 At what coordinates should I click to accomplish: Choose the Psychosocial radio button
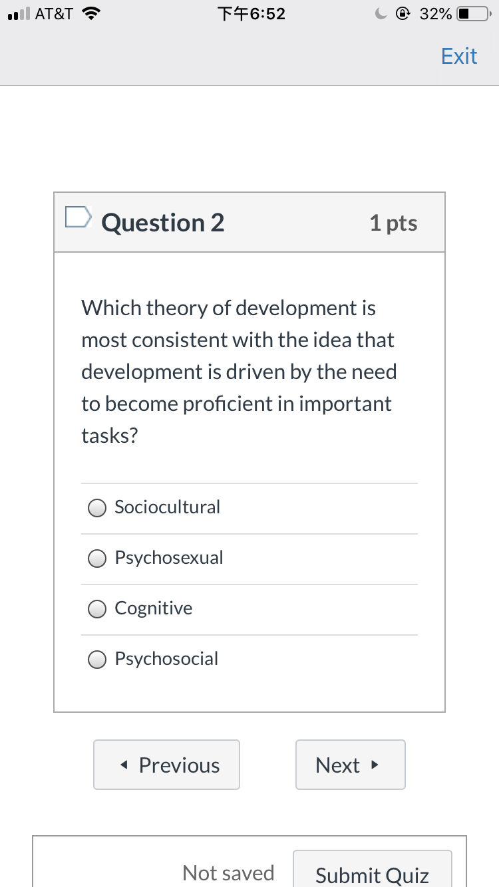click(x=97, y=660)
